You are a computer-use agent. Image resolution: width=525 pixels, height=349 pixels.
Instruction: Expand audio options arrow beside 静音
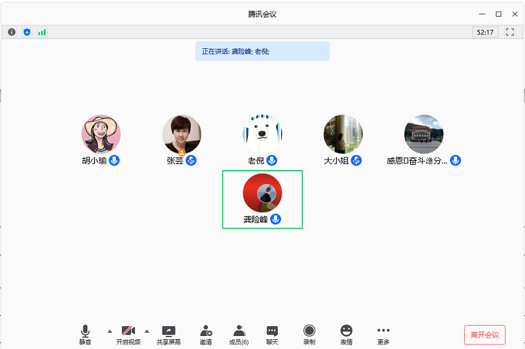point(110,331)
